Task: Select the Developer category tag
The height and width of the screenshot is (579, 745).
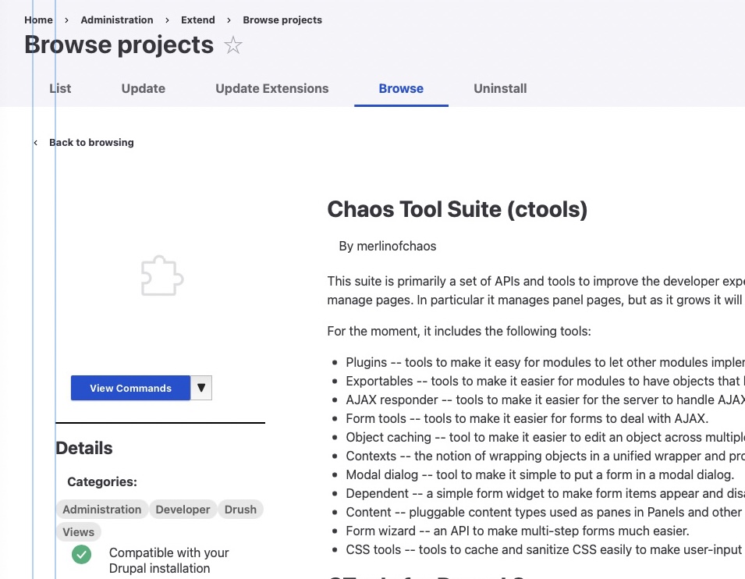Action: click(183, 509)
